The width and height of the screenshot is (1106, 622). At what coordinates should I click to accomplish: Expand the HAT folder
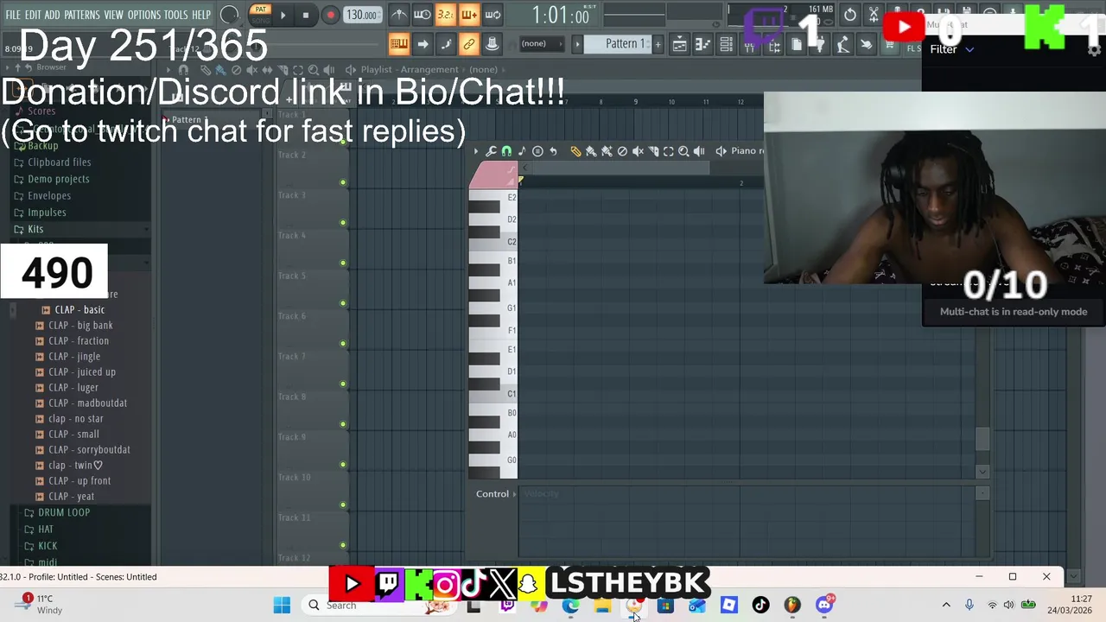[x=45, y=530]
